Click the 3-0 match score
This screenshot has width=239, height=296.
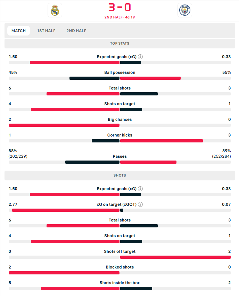pyautogui.click(x=119, y=7)
